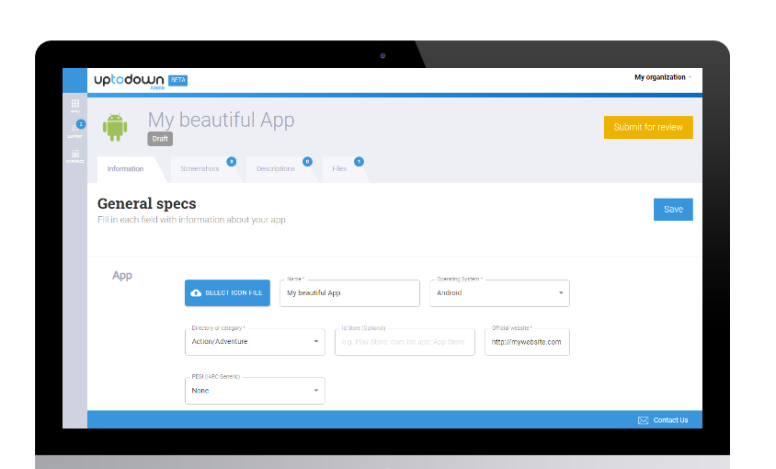The image size is (776, 469).
Task: Click the green Android robot app icon
Action: (x=115, y=127)
